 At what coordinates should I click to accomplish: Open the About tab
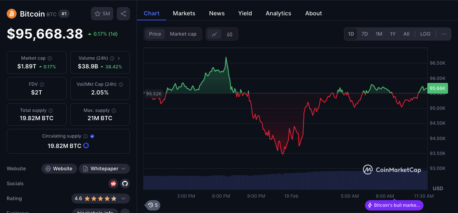(313, 13)
